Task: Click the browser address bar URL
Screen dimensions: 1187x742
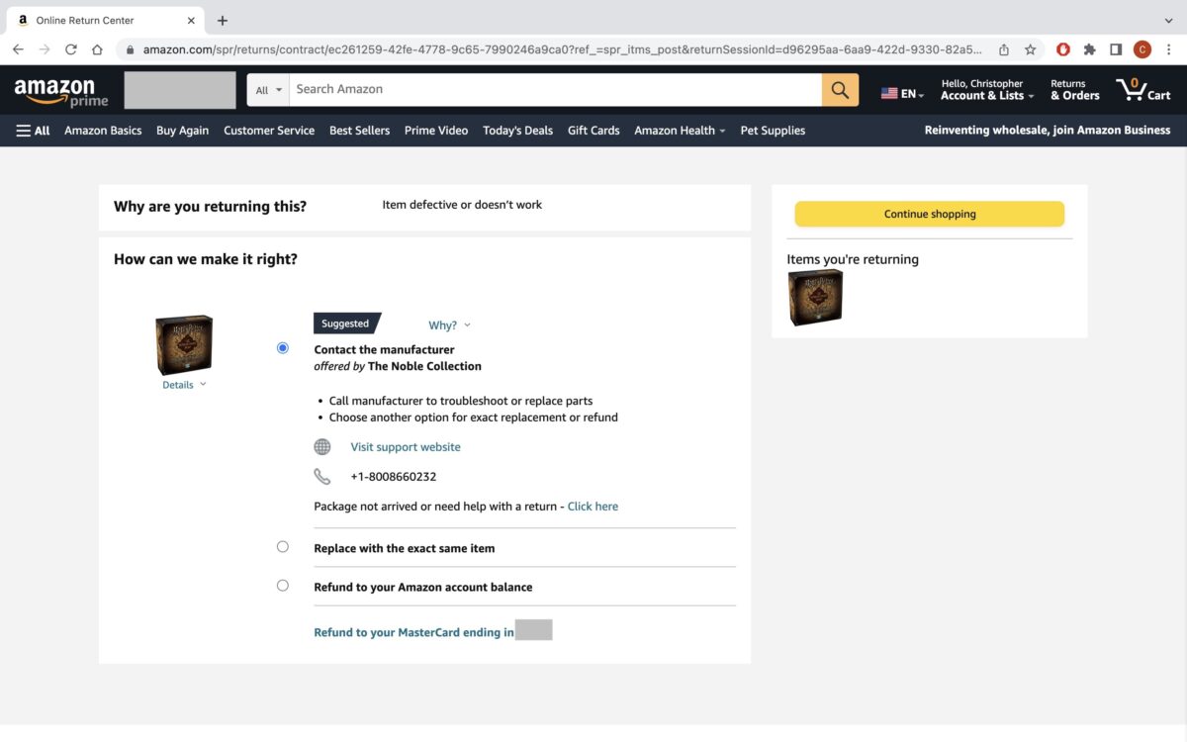Action: (x=563, y=48)
